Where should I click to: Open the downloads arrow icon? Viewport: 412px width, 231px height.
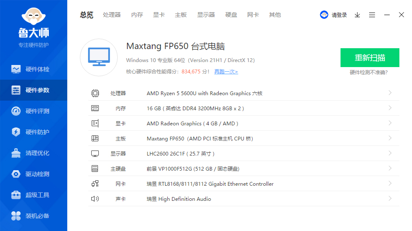coord(357,15)
